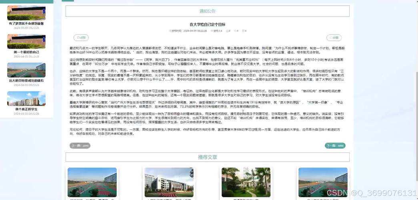Viewport: 418px width, 200px height.
Task: Click the outlined pill button at article's top right
Action: (x=334, y=38)
